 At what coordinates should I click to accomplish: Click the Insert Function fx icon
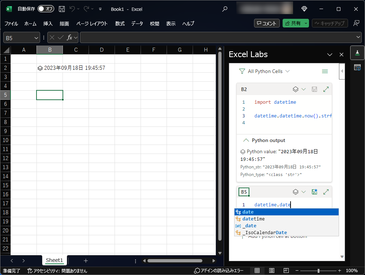tap(70, 37)
